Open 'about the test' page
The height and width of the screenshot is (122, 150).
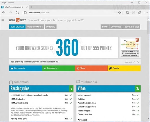click(132, 27)
